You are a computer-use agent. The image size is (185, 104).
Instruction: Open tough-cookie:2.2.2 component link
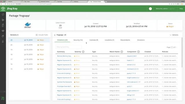click(133, 78)
